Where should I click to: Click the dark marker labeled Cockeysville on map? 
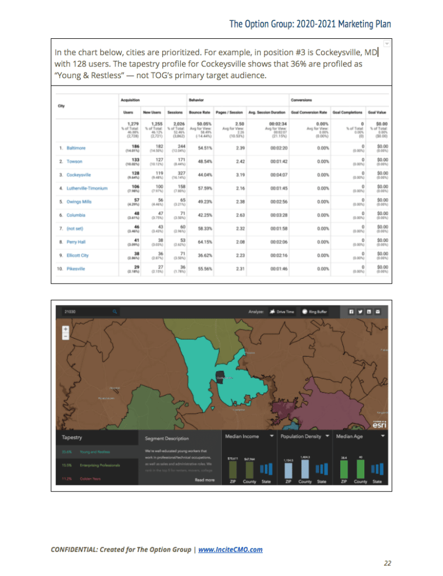(220, 377)
